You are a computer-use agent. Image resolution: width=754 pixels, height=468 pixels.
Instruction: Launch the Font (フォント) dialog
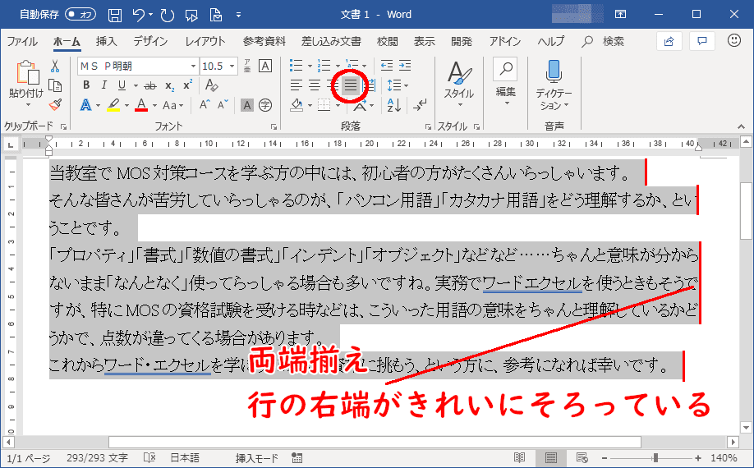click(274, 126)
